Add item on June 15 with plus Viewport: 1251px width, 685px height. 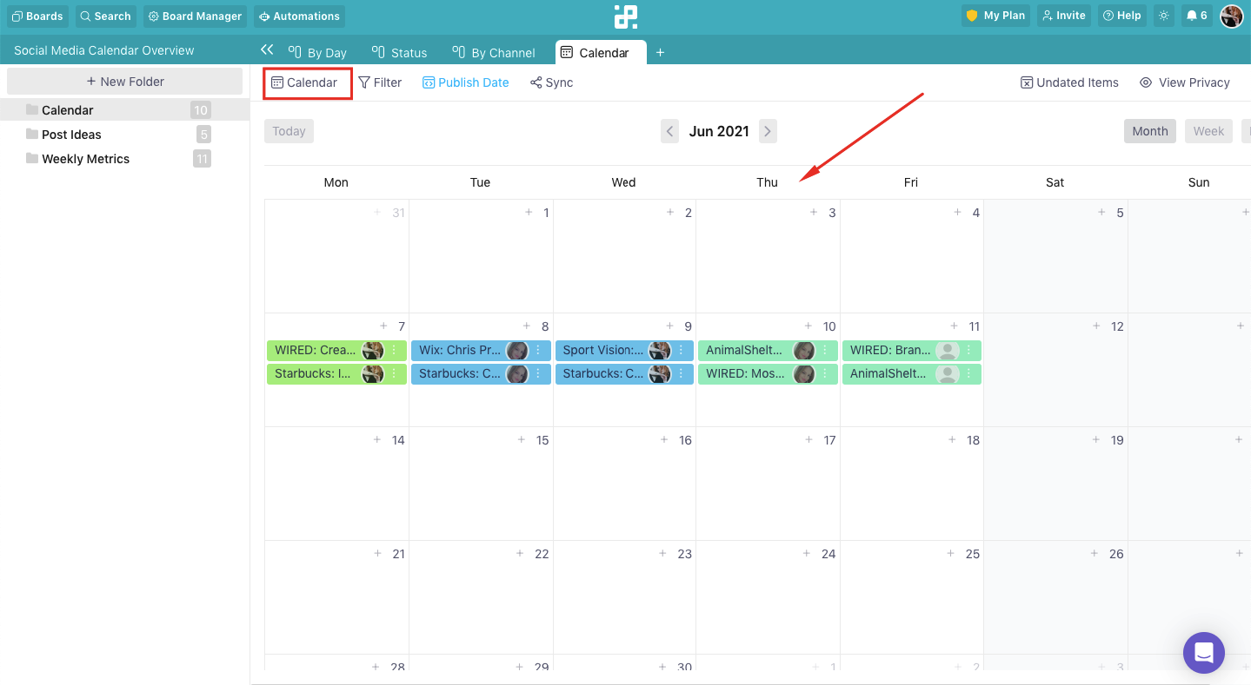tap(522, 439)
